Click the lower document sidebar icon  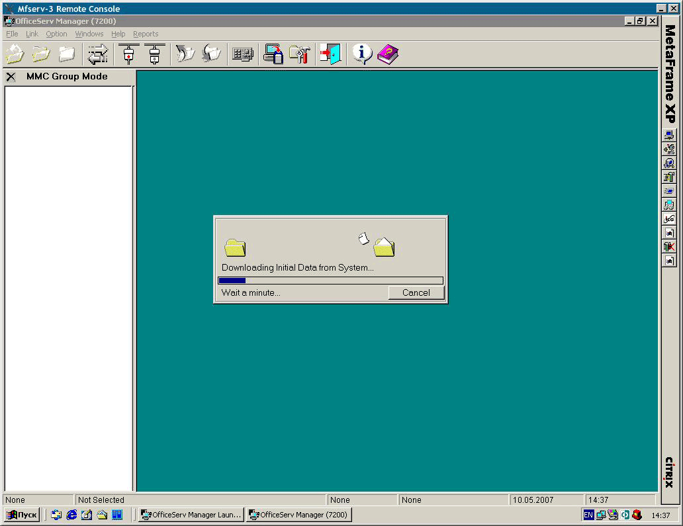[670, 261]
